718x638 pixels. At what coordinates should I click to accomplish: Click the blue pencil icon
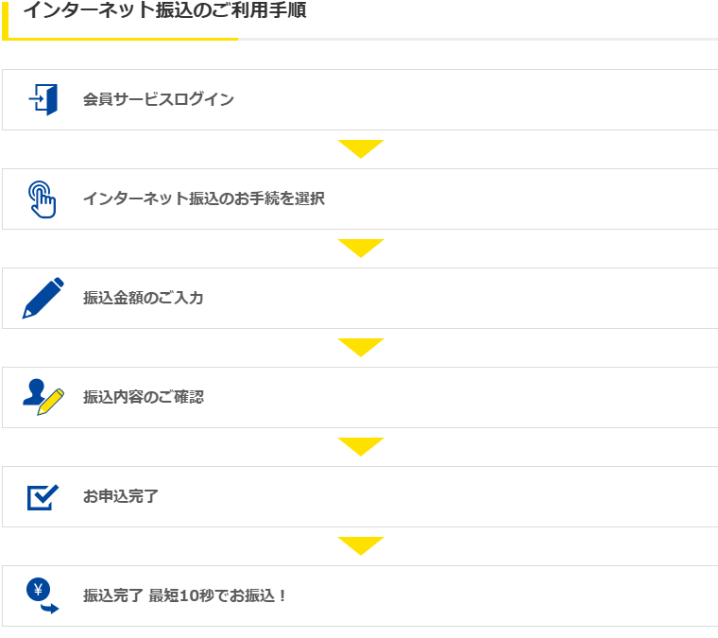point(43,298)
